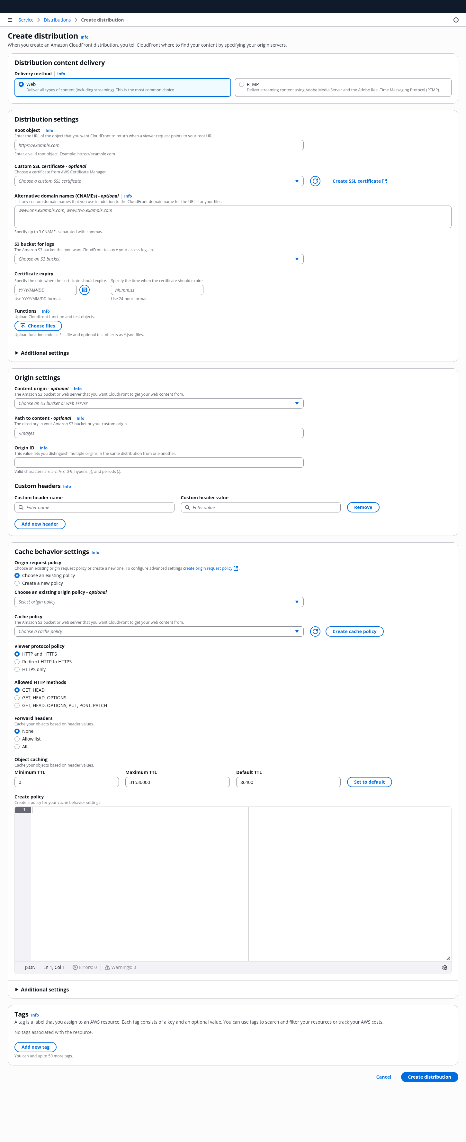Select the RTMP delivery method
This screenshot has width=466, height=1142.
(x=241, y=84)
